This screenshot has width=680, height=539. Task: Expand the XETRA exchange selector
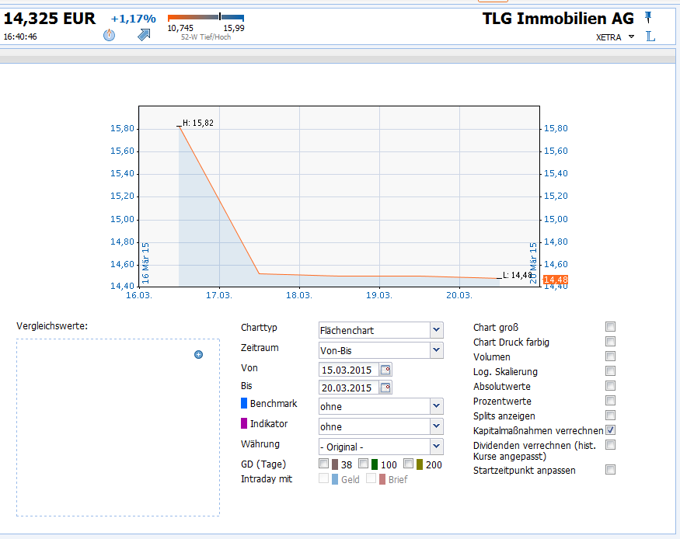point(630,37)
